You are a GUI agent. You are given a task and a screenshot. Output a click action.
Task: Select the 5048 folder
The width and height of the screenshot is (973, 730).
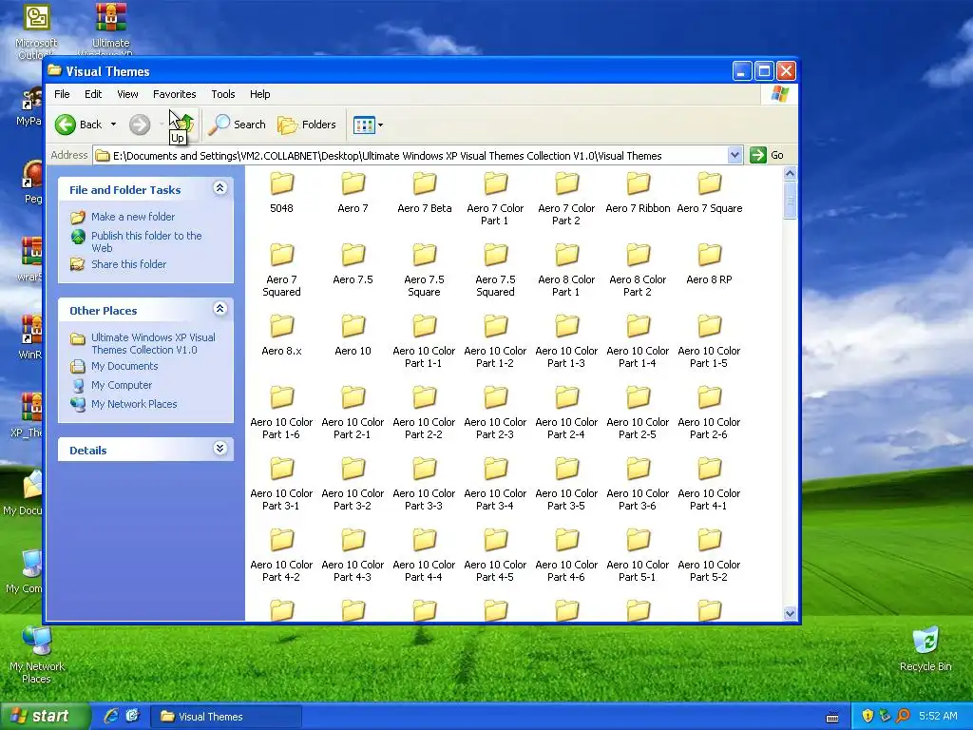pos(281,193)
